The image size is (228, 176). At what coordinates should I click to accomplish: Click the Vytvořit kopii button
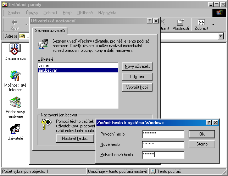coord(137,87)
